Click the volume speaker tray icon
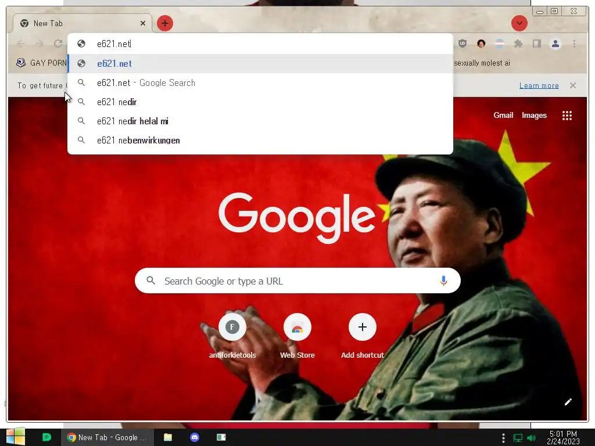Image resolution: width=595 pixels, height=446 pixels. [x=531, y=438]
